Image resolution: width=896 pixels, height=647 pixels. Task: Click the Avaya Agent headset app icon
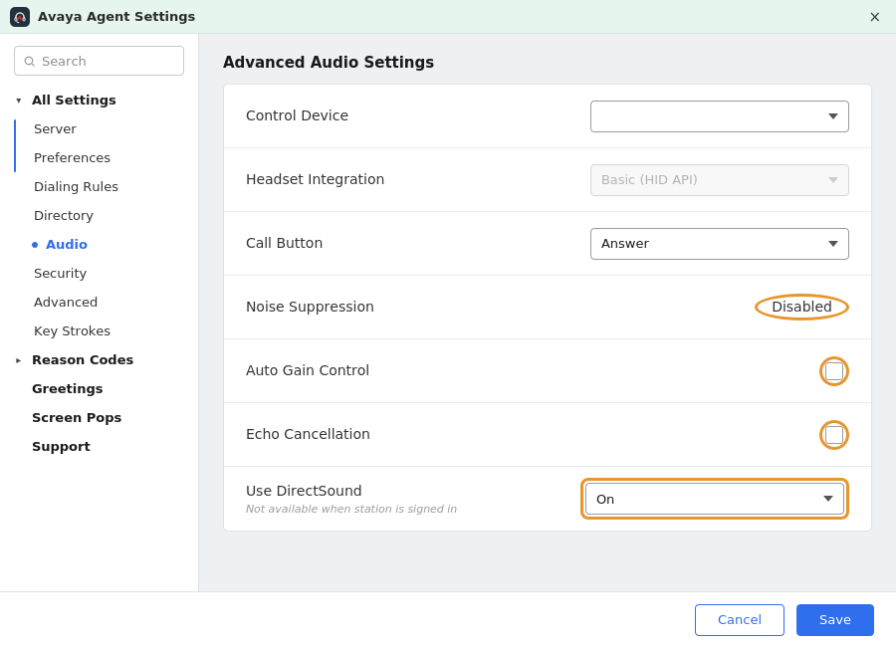20,17
